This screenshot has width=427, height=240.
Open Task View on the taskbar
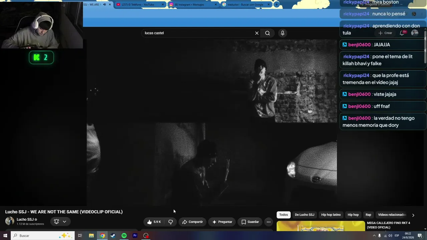click(x=80, y=236)
